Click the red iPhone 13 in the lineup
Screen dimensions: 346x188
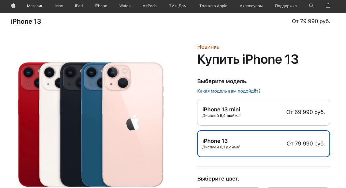(x=29, y=124)
